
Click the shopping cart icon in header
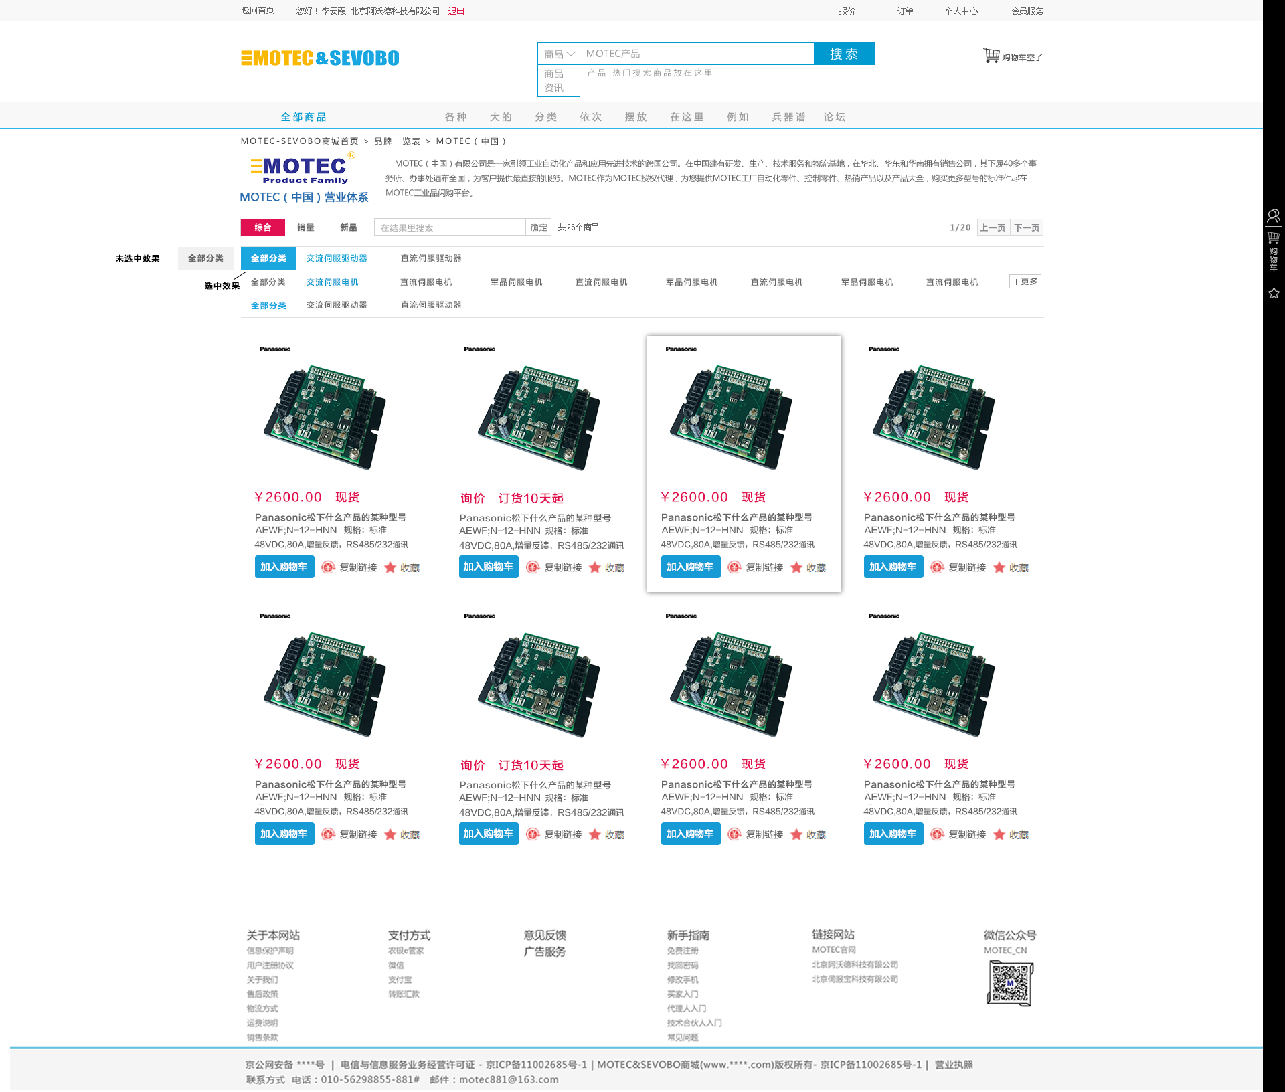(991, 56)
